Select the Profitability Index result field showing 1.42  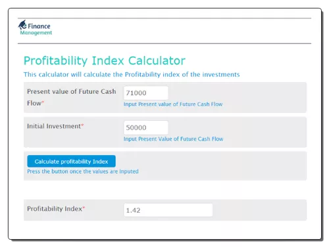click(168, 210)
